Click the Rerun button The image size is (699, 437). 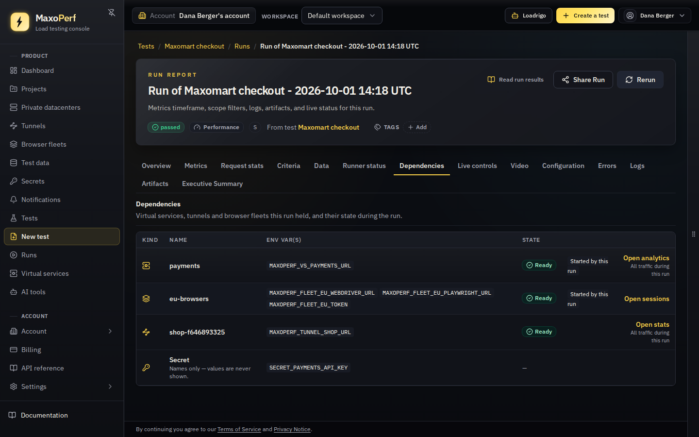point(640,80)
